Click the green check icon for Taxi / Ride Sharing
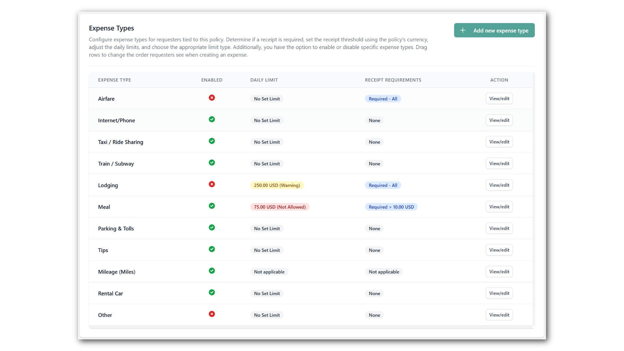624x351 pixels. click(x=212, y=141)
